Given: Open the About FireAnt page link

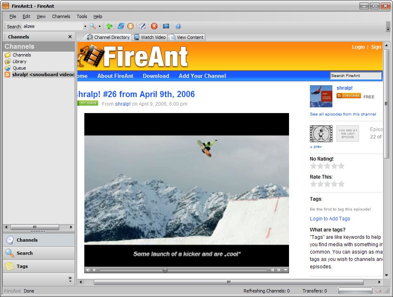Looking at the screenshot, I should click(x=115, y=76).
